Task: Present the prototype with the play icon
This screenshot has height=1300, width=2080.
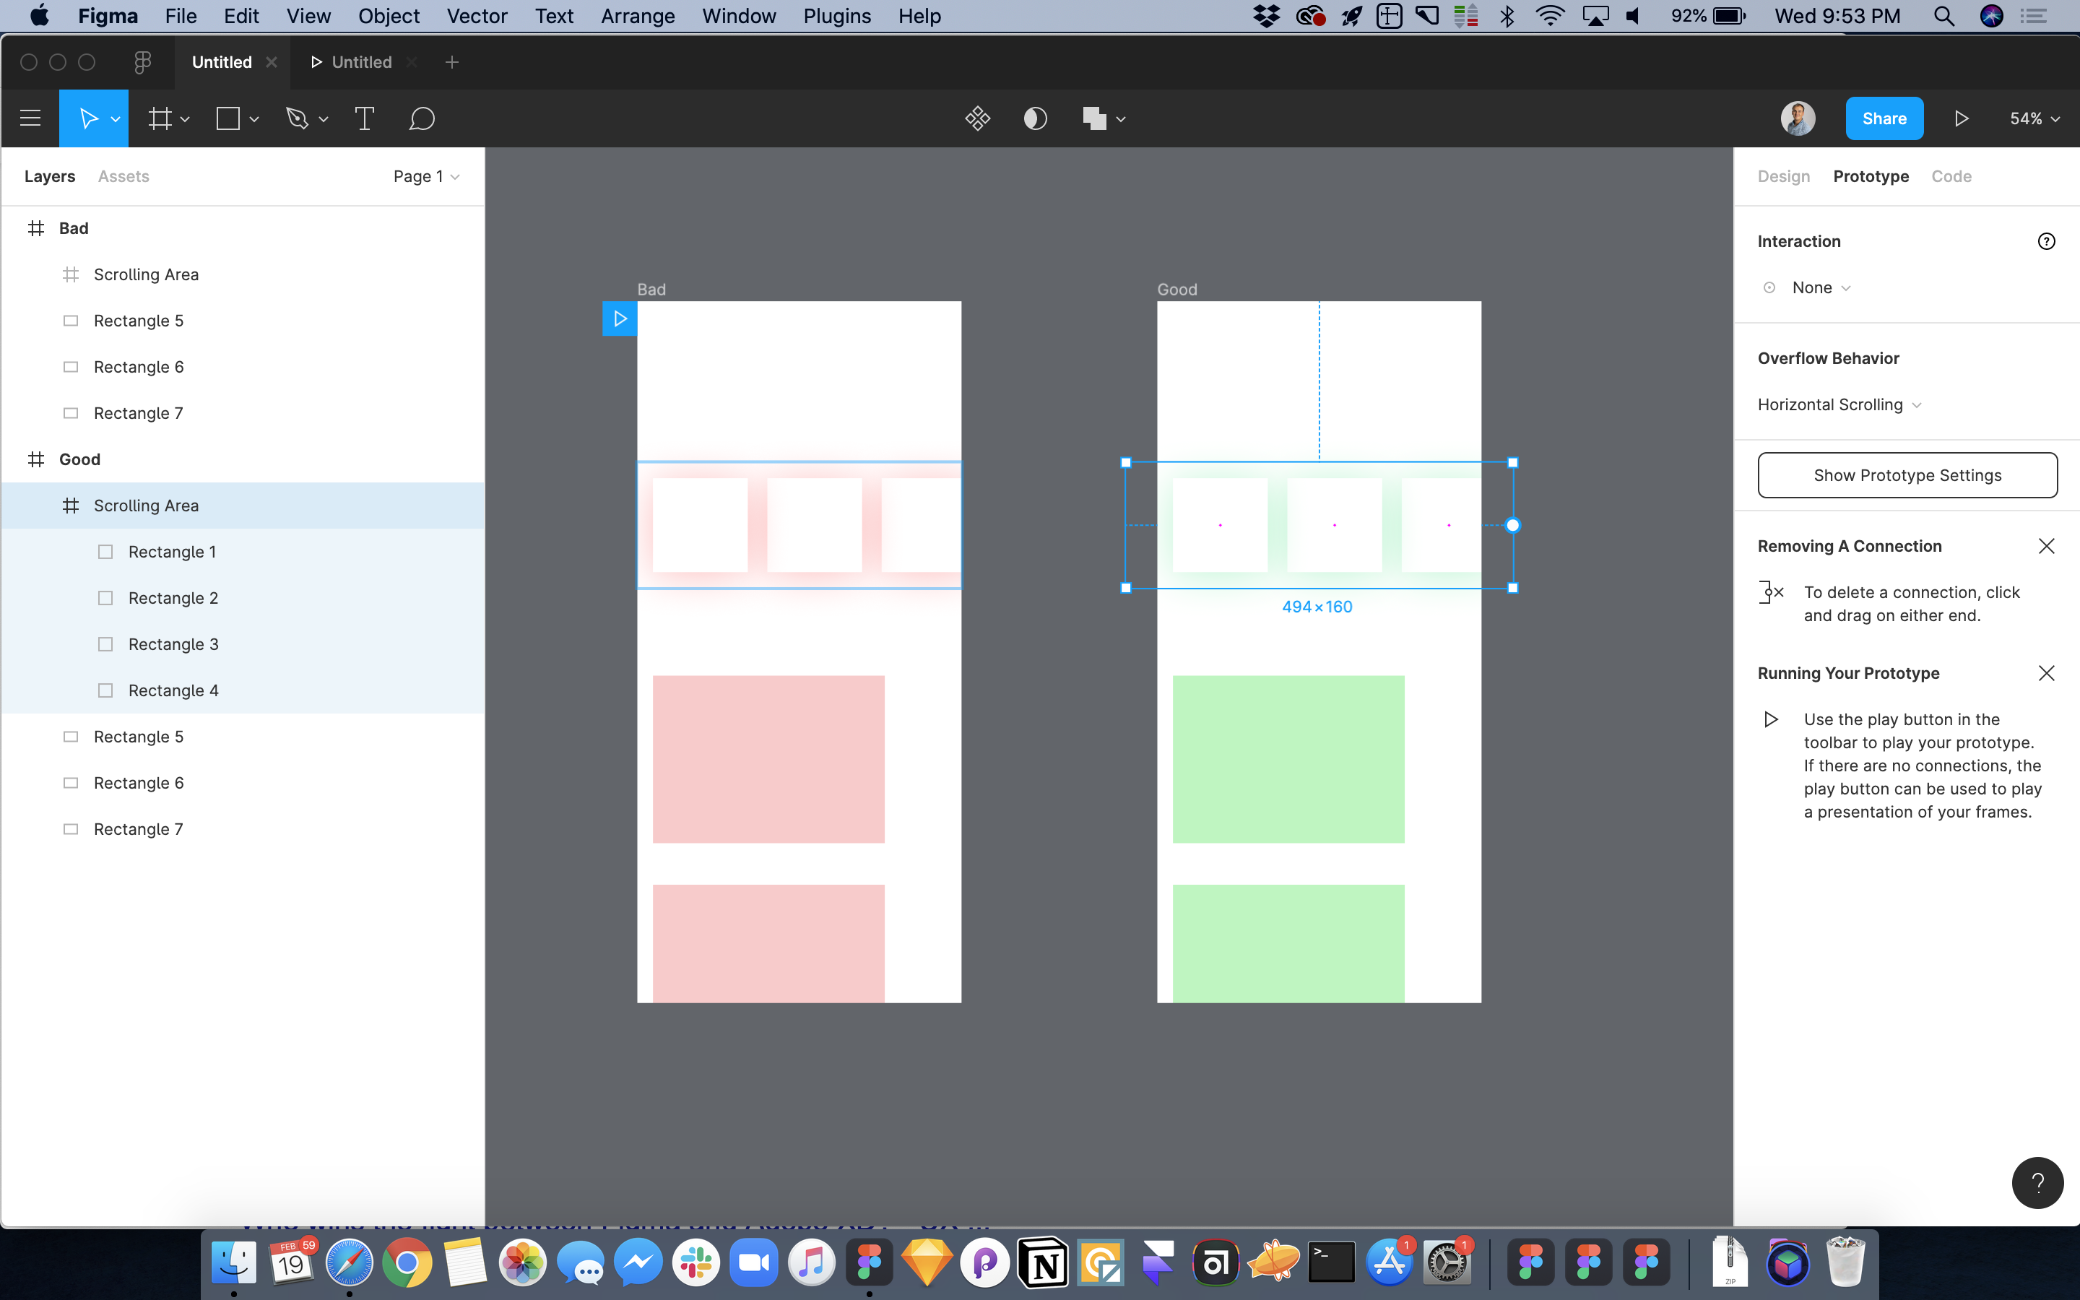Action: coord(1961,118)
